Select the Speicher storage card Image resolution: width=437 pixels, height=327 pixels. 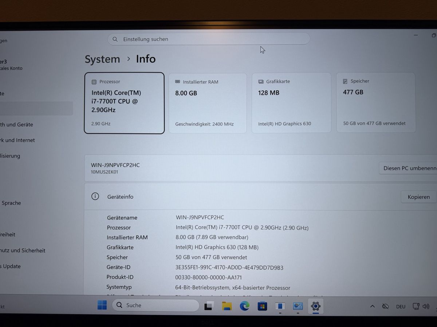click(x=376, y=102)
